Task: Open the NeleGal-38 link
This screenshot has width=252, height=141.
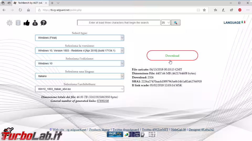Action: (x=178, y=130)
